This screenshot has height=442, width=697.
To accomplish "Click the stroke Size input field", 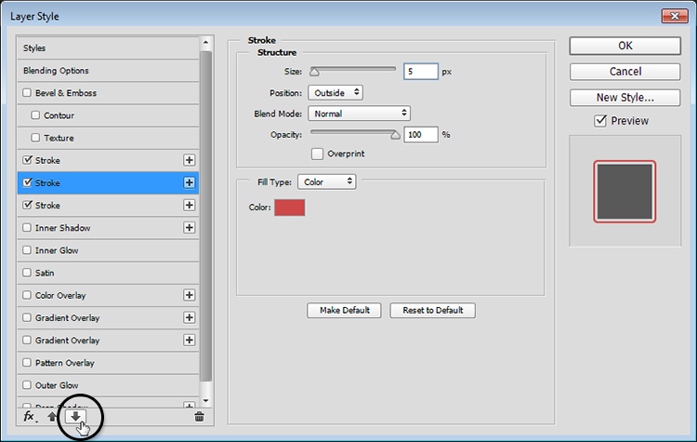I will pos(420,71).
